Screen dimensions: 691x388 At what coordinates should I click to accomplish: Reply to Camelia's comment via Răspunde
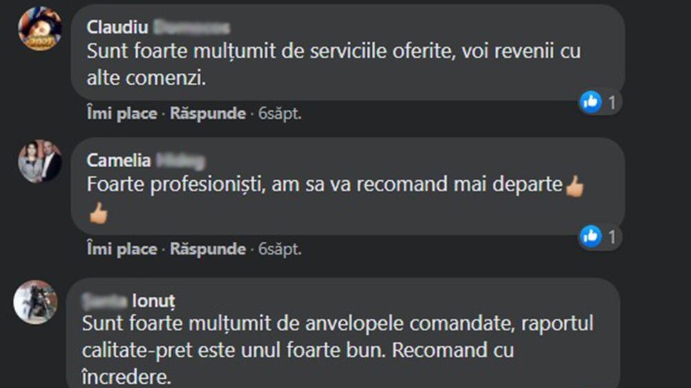(208, 249)
